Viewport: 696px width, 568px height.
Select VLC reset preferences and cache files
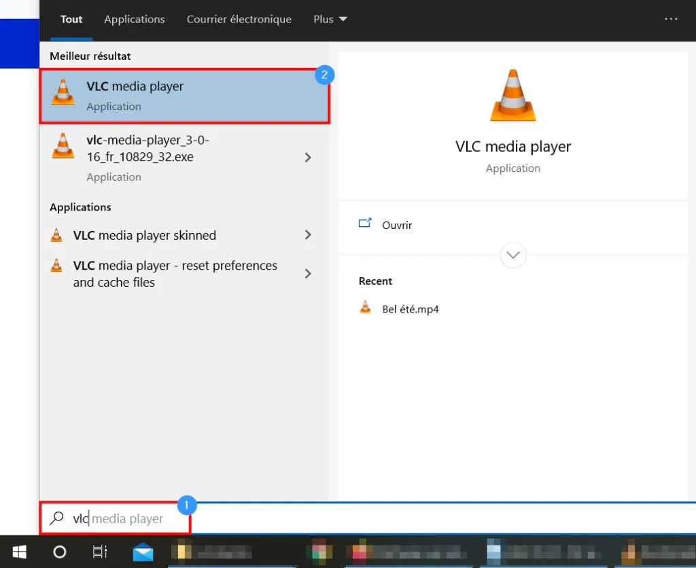pos(185,274)
